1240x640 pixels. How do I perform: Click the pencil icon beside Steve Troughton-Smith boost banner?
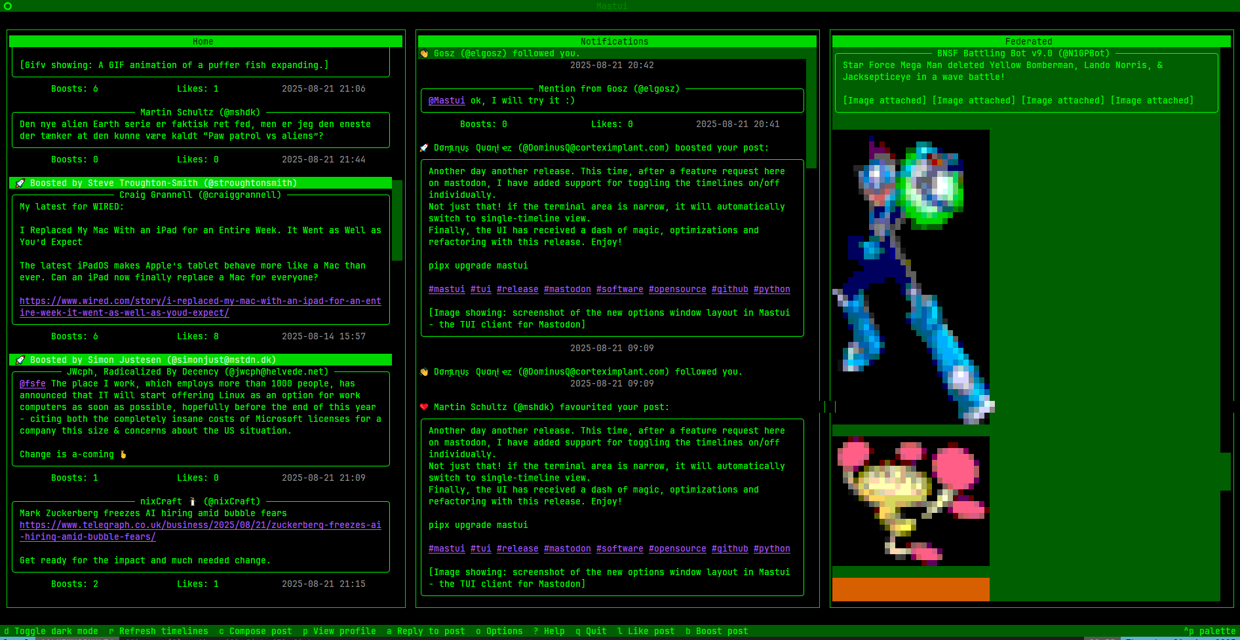tap(20, 183)
